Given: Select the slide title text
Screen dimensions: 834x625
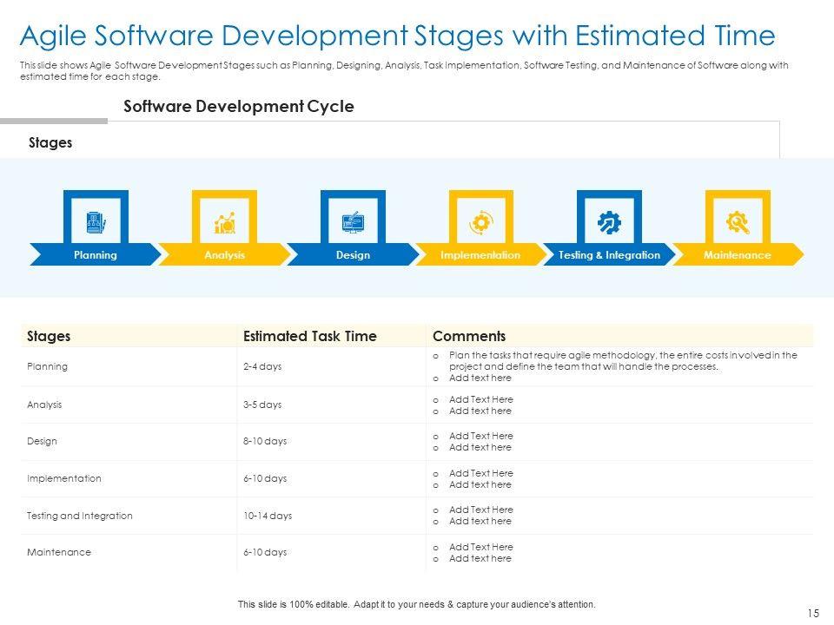Looking at the screenshot, I should [x=397, y=36].
